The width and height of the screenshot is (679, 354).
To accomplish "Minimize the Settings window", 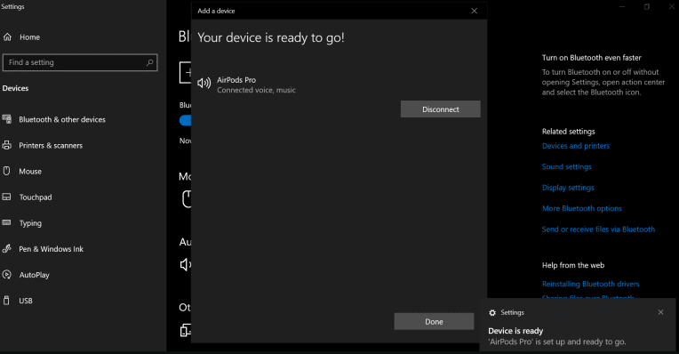I will tap(622, 6).
